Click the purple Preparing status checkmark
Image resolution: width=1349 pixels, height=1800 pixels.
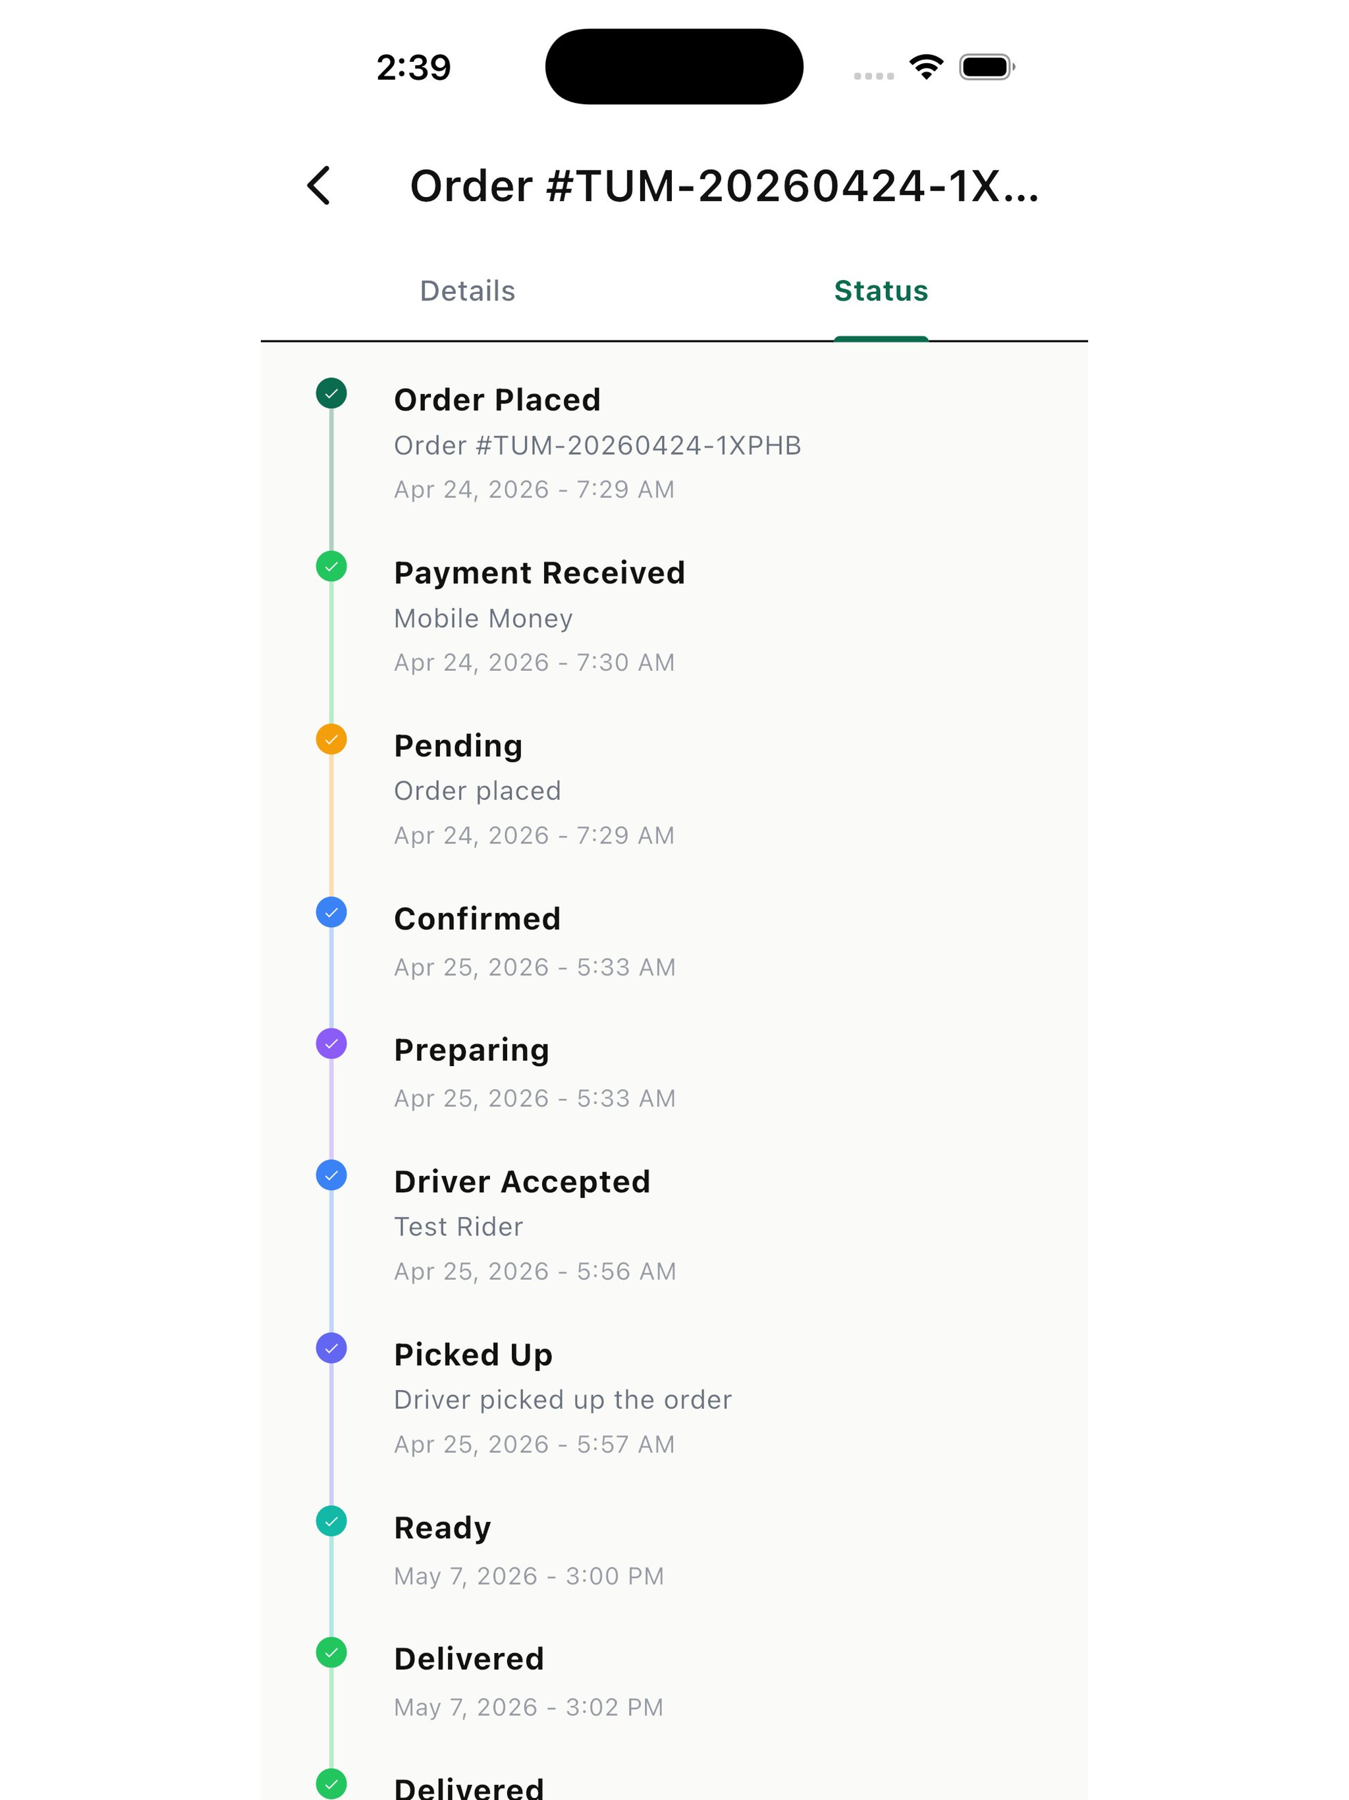tap(331, 1043)
